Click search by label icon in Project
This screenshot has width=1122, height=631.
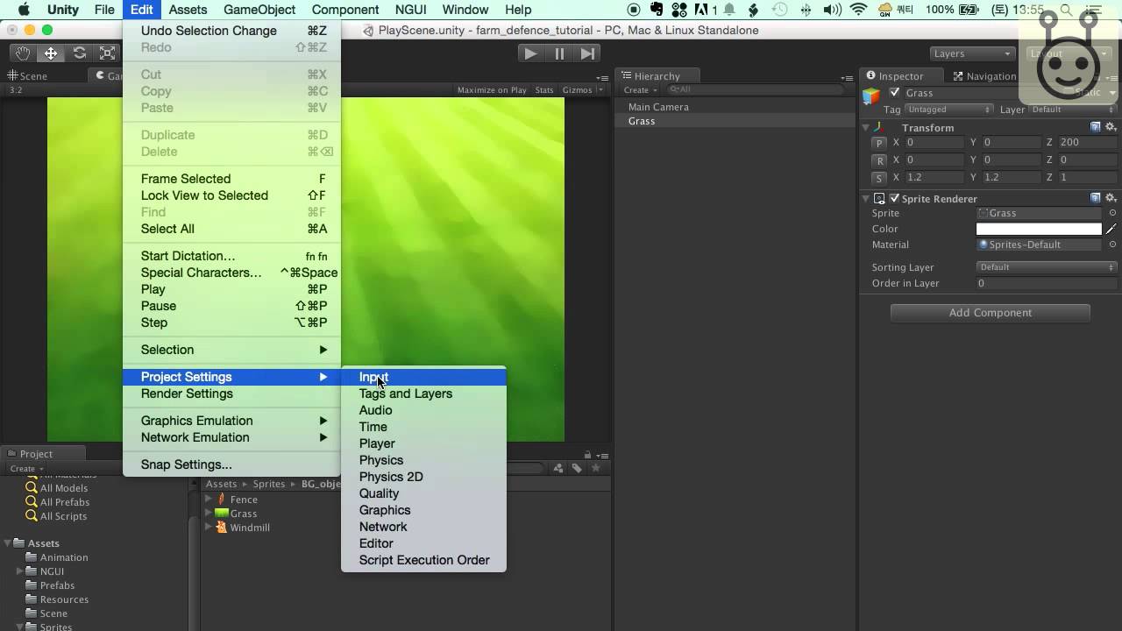(x=577, y=468)
